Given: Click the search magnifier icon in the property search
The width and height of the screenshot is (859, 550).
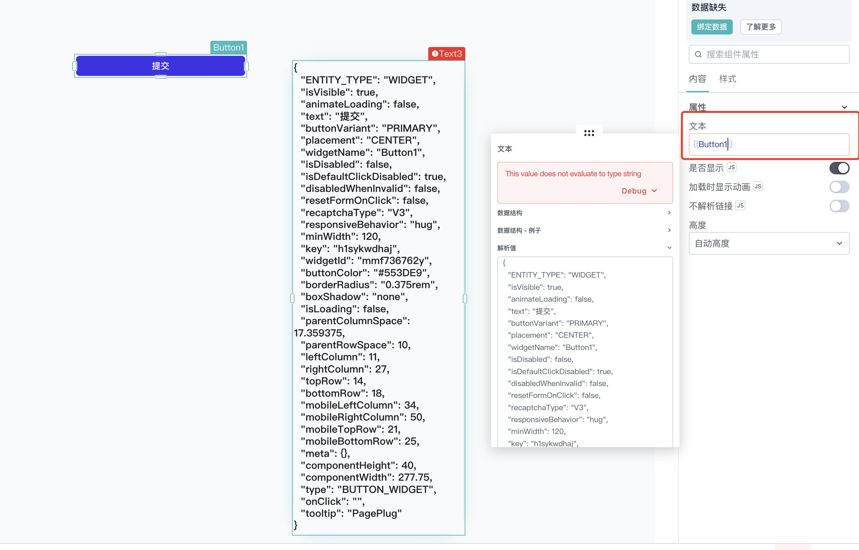Looking at the screenshot, I should click(x=698, y=55).
